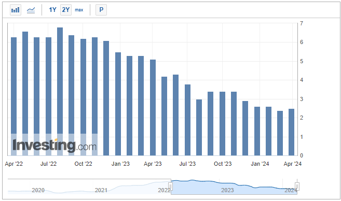Screen dimensions: 341x201
Task: Select the 2Y time range
Action: [x=66, y=10]
